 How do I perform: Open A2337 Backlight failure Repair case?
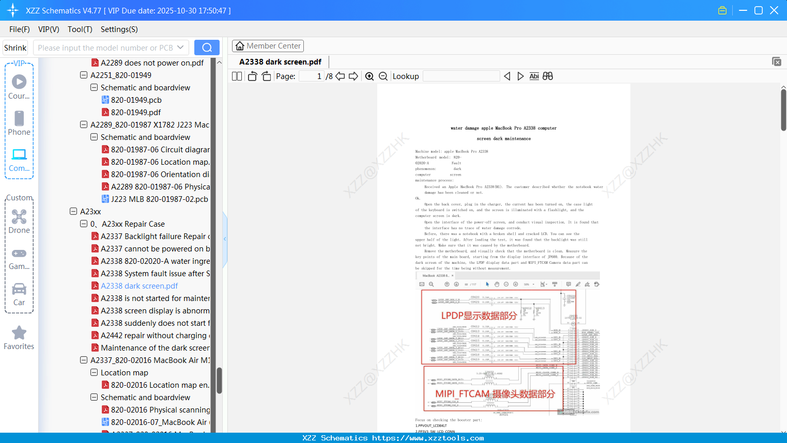(150, 236)
